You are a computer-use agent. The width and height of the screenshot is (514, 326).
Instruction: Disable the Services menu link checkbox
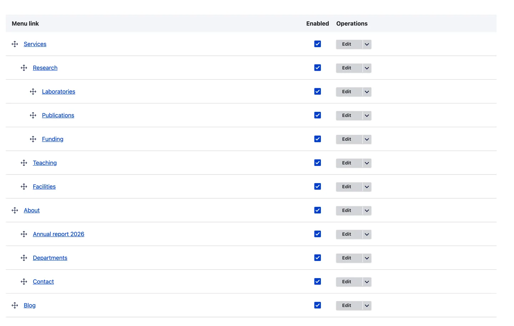tap(318, 44)
